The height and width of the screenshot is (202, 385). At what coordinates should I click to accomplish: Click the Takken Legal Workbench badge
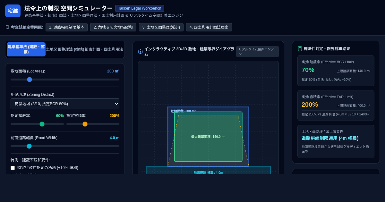[140, 8]
